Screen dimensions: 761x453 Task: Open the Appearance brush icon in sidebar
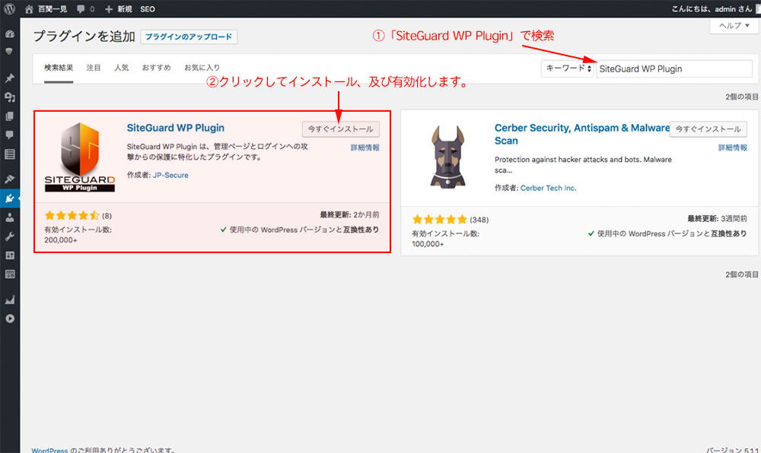click(9, 179)
